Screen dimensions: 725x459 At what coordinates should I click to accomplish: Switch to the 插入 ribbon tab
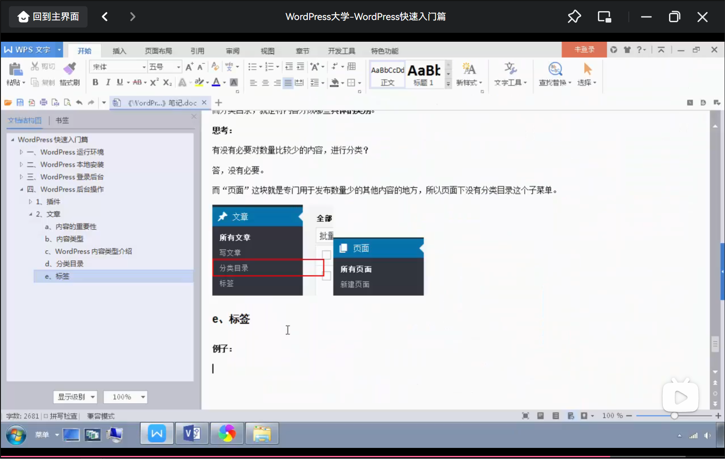coord(119,51)
